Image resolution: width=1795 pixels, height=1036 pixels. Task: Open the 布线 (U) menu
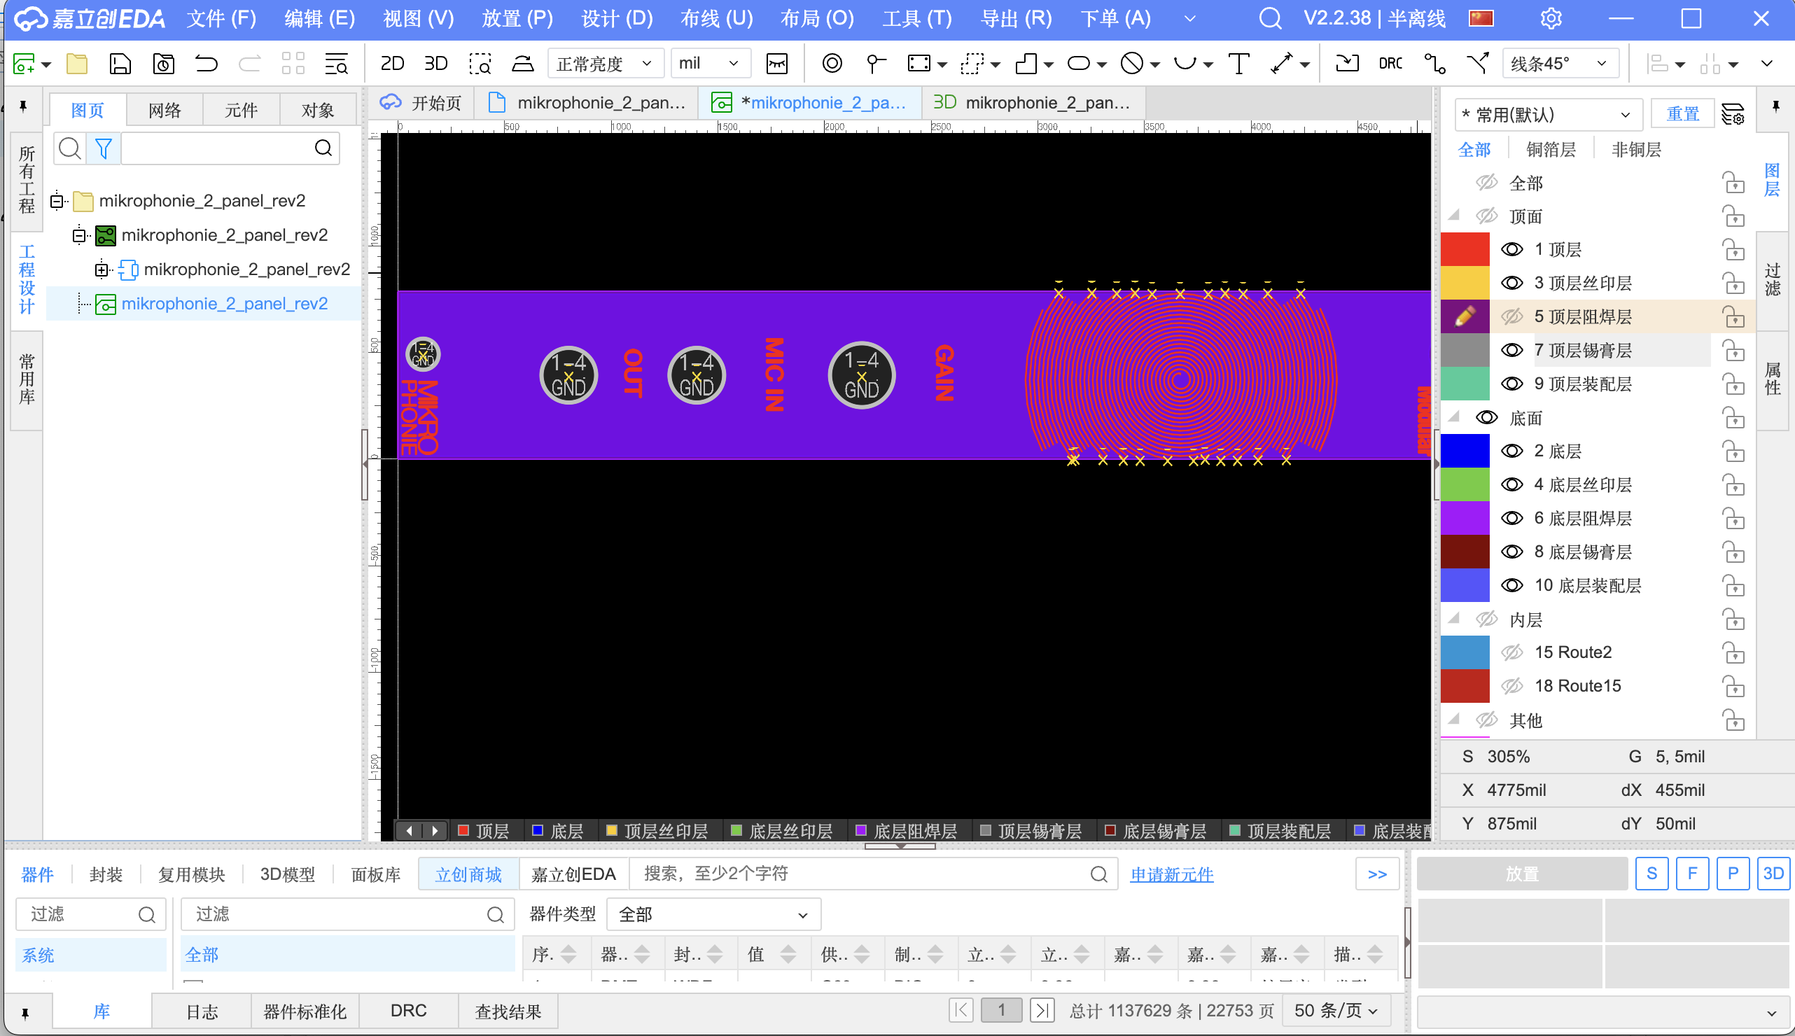tap(715, 18)
